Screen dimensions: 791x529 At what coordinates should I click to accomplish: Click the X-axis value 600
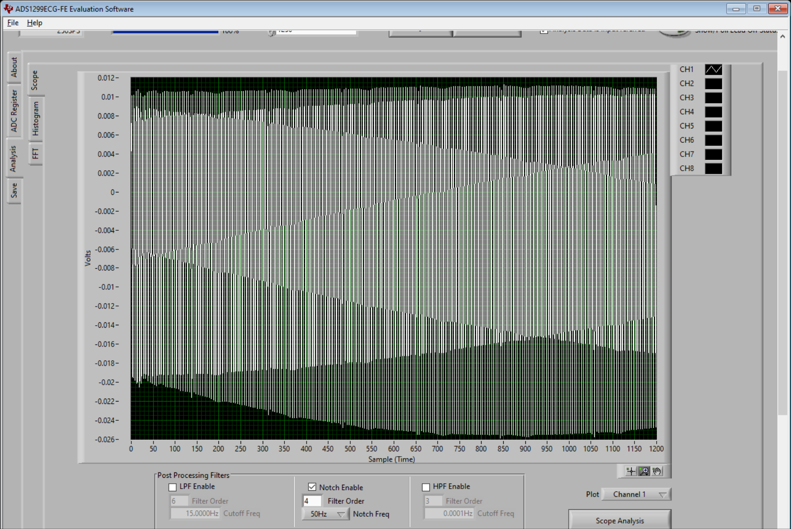tap(394, 449)
